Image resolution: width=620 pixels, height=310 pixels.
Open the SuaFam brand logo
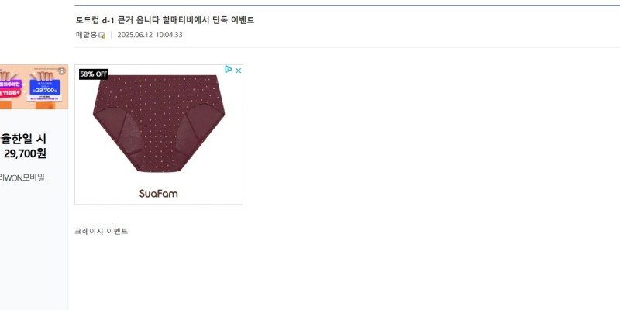[x=159, y=193]
